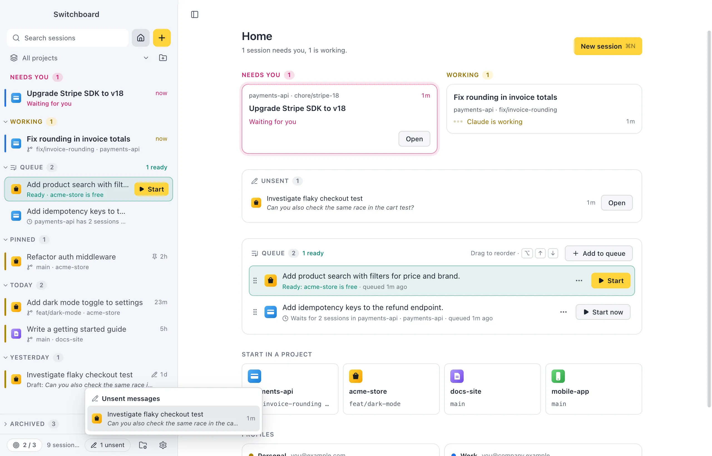712x456 pixels.
Task: Grab drag handle of product search queue item
Action: point(255,281)
